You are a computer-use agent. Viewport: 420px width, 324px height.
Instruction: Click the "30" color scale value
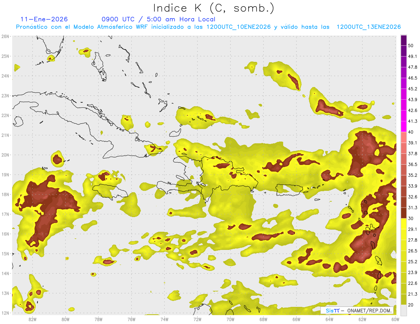(x=411, y=218)
